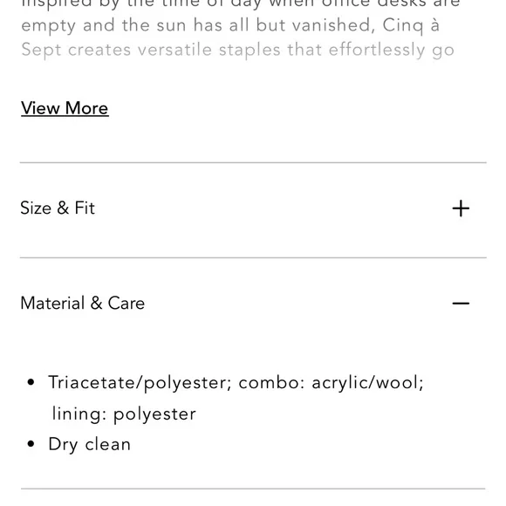The height and width of the screenshot is (506, 506).
Task: Click divider between Size & Fit and Material
Action: pos(253,258)
